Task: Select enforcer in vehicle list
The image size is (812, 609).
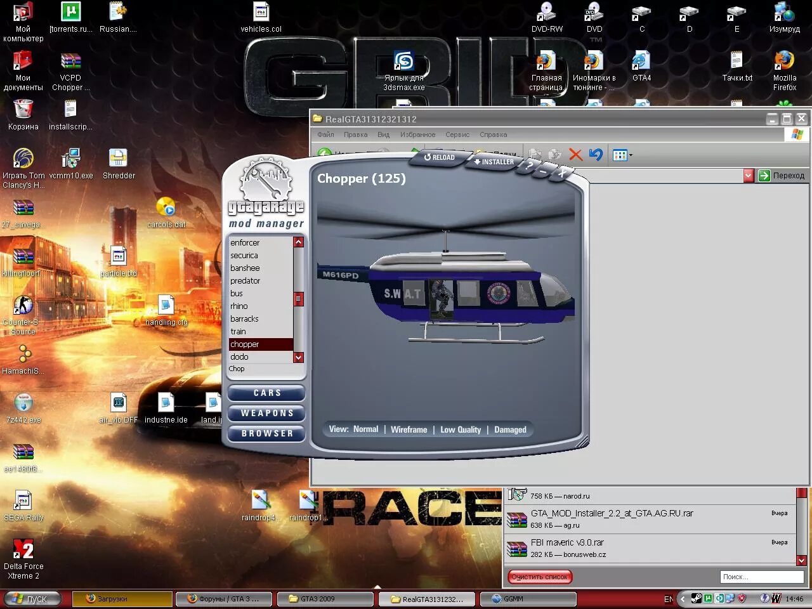Action: pyautogui.click(x=261, y=243)
